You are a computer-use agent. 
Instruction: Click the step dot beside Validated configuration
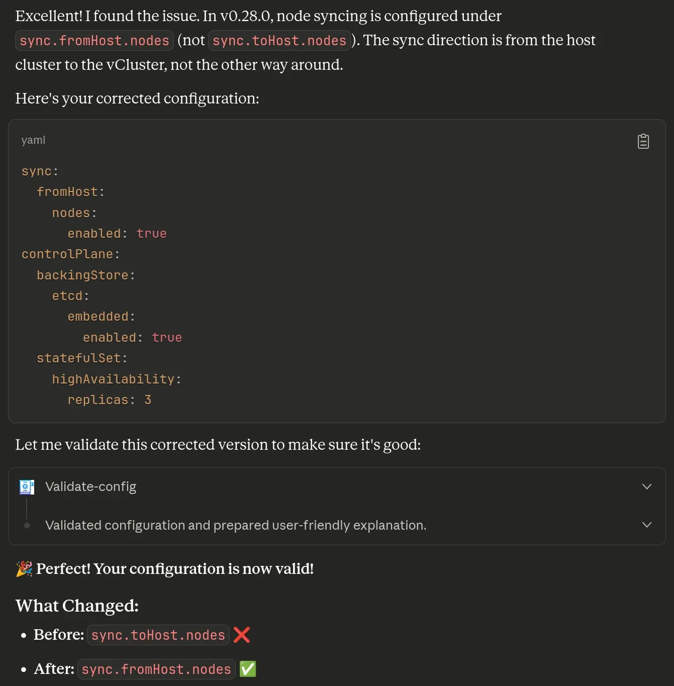(x=27, y=526)
